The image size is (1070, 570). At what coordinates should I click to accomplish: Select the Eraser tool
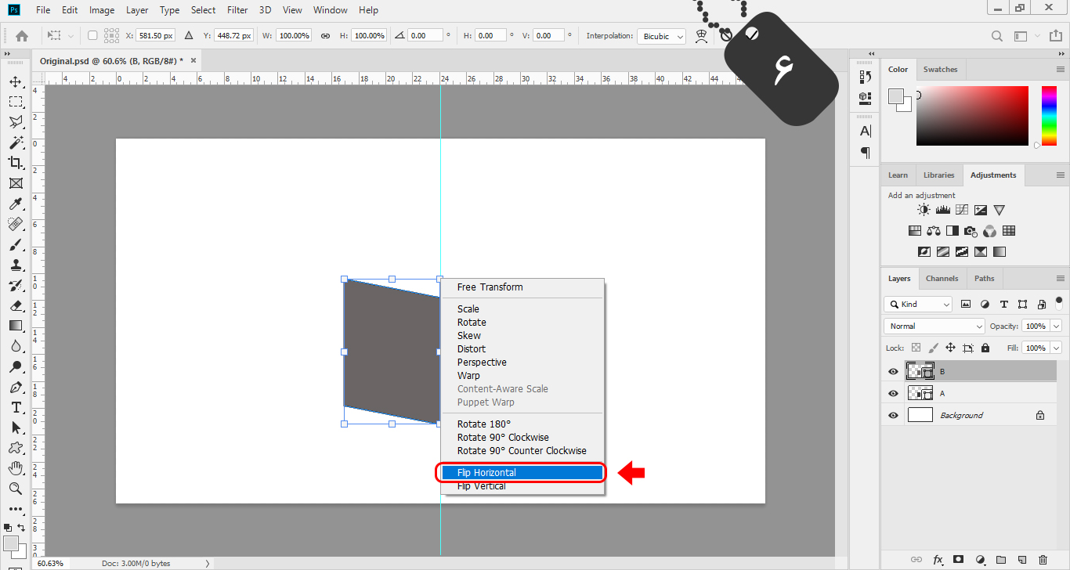pyautogui.click(x=16, y=305)
